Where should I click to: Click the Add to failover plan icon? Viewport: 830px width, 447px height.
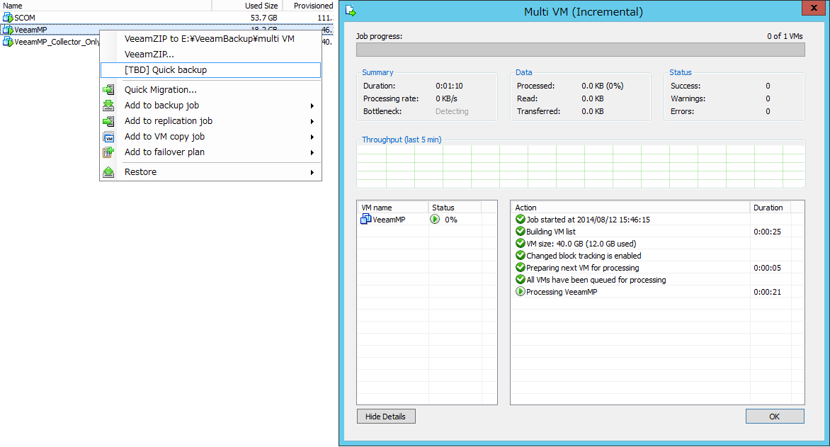[108, 152]
